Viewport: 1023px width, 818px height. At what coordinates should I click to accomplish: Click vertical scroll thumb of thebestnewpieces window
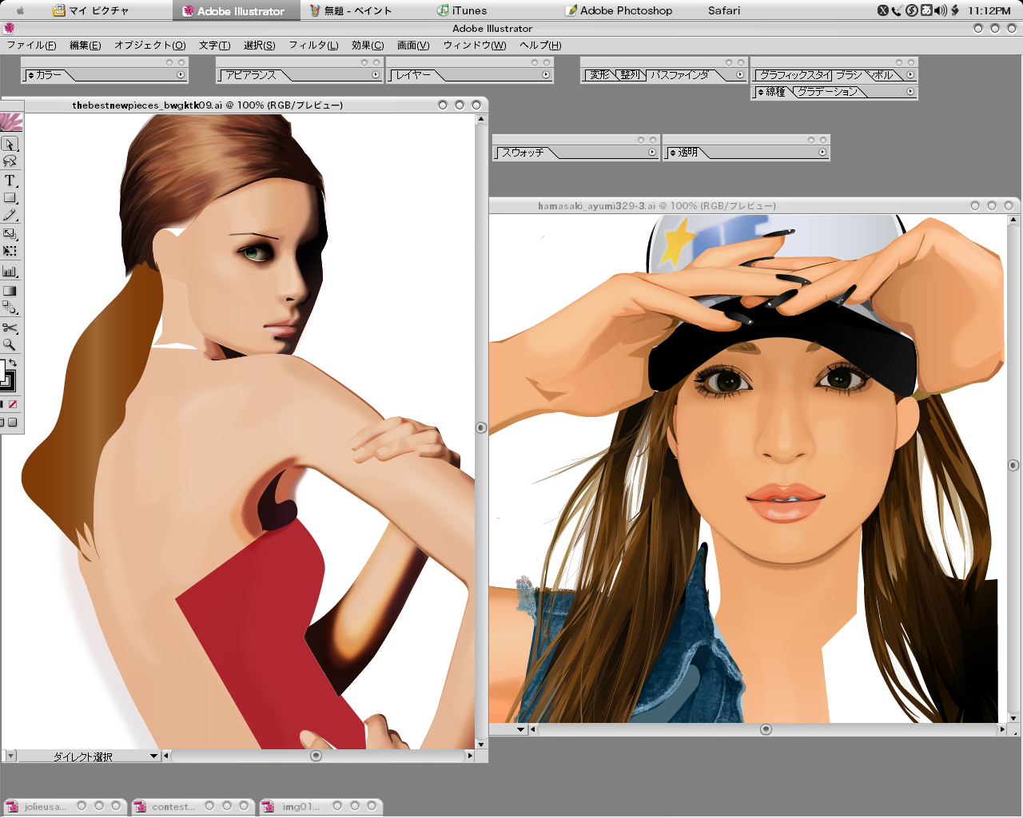(481, 427)
